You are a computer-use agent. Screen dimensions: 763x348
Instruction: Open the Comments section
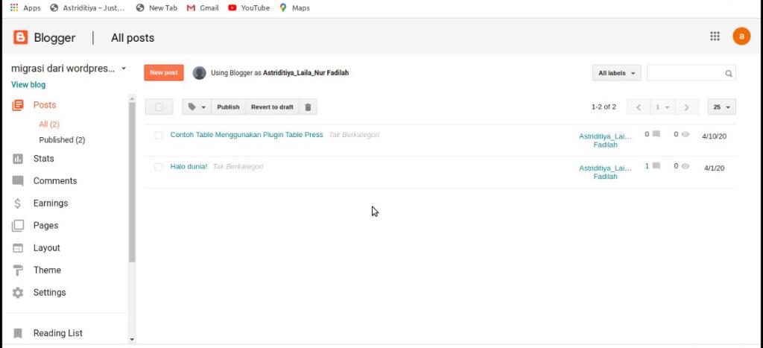point(54,181)
